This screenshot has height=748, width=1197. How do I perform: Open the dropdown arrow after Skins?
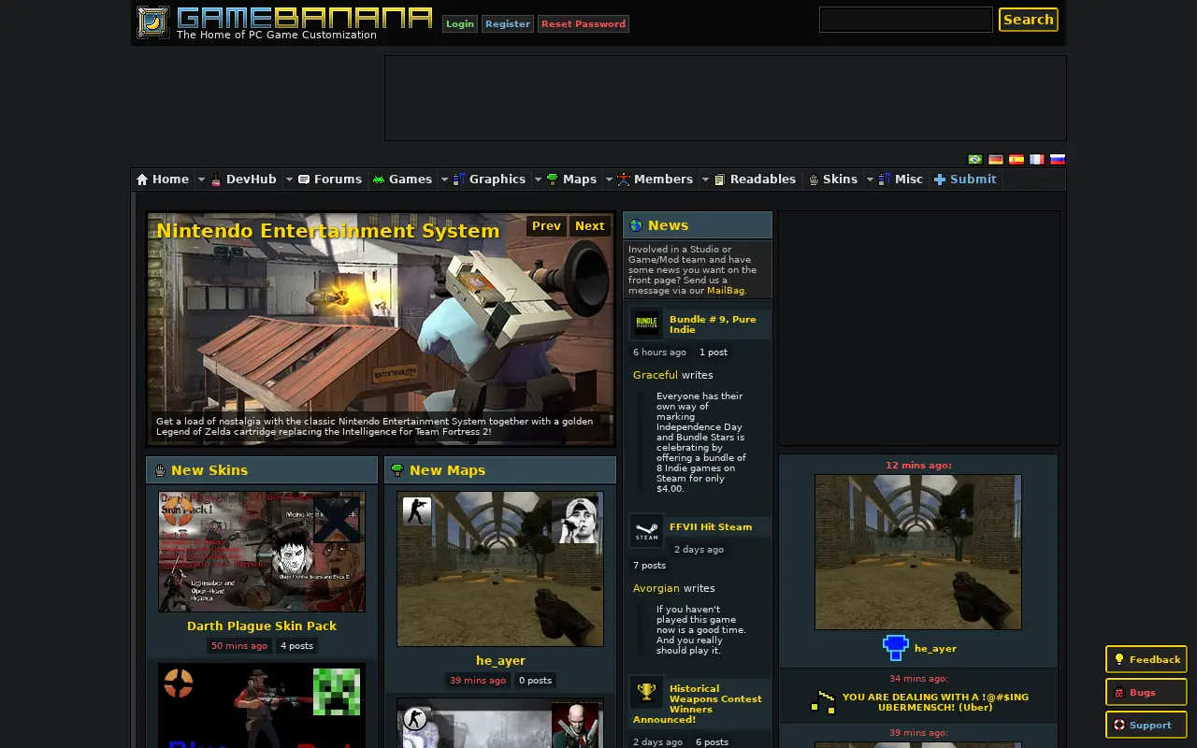coord(870,180)
